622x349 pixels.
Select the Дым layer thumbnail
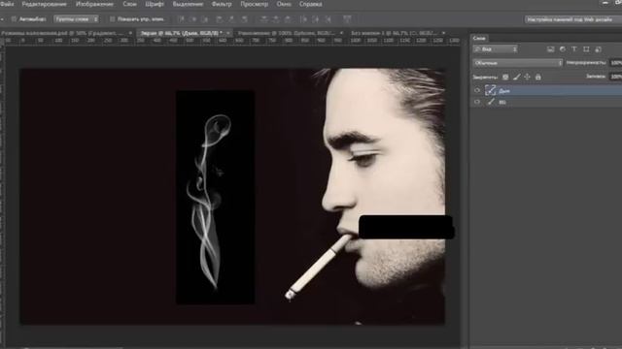[x=491, y=90]
